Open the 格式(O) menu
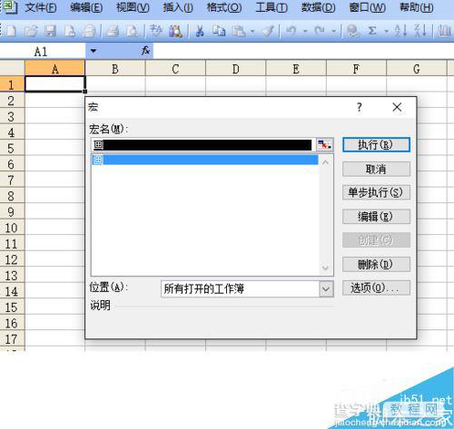454x429 pixels. (x=224, y=7)
